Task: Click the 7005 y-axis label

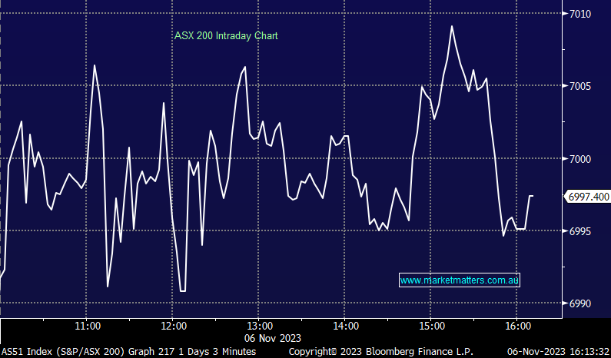Action: coord(581,86)
